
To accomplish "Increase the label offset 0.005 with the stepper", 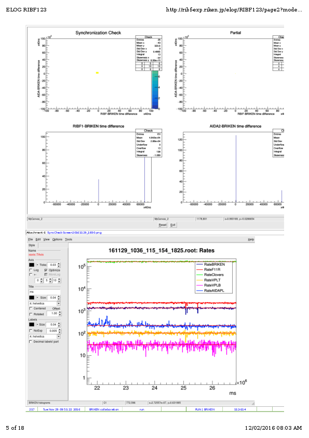I will [x=60, y=330].
